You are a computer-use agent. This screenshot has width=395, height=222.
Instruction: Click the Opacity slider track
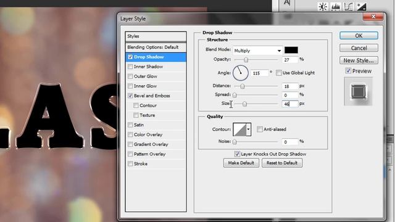(x=256, y=60)
